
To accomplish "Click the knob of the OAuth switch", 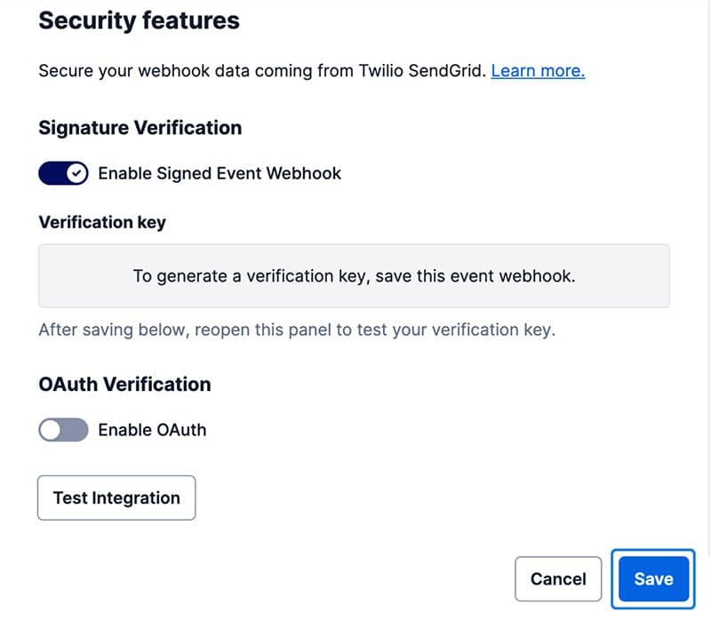I will 52,430.
